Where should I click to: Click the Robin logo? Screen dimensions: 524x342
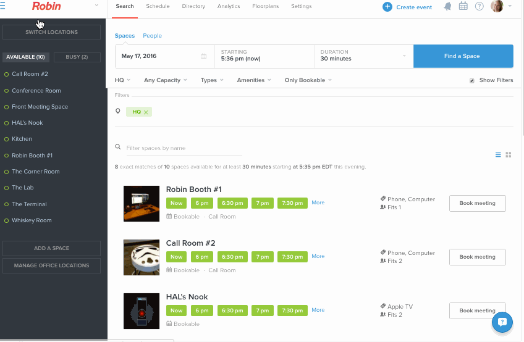(x=46, y=6)
